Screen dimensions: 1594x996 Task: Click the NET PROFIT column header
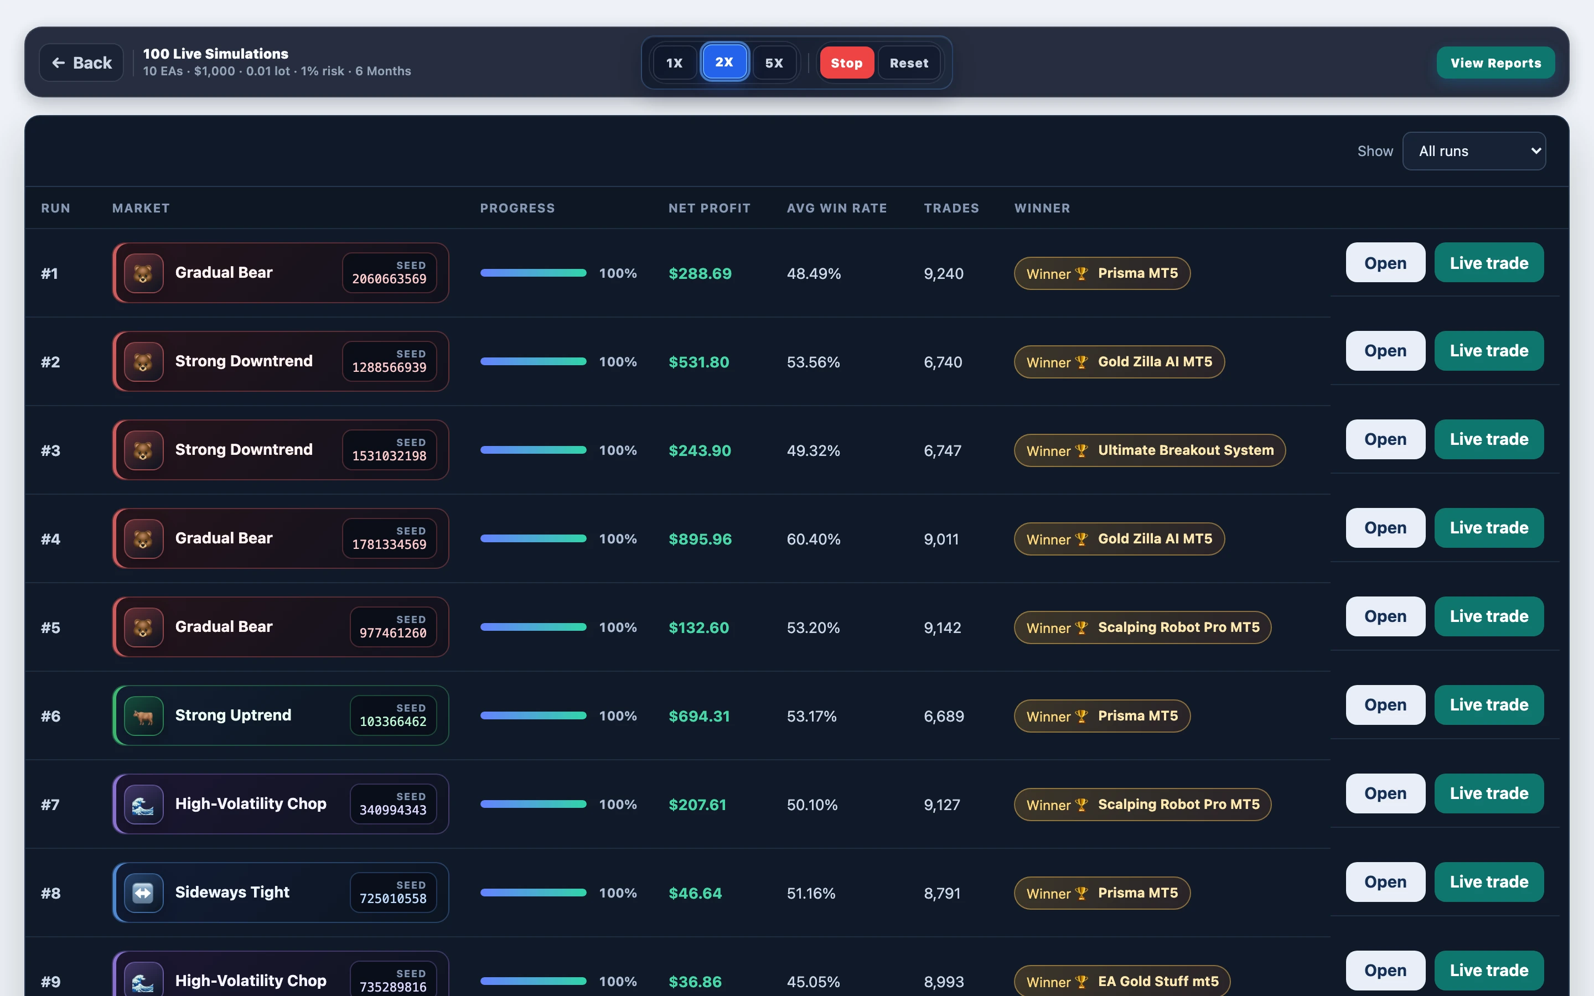(710, 208)
